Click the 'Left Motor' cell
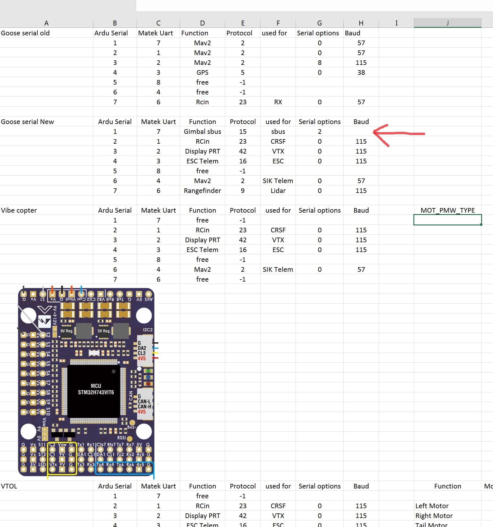 [x=432, y=506]
